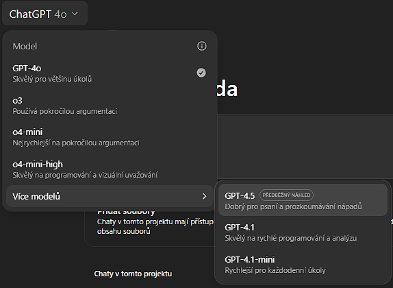
Task: Select the GPT-4o model option
Action: [110, 73]
